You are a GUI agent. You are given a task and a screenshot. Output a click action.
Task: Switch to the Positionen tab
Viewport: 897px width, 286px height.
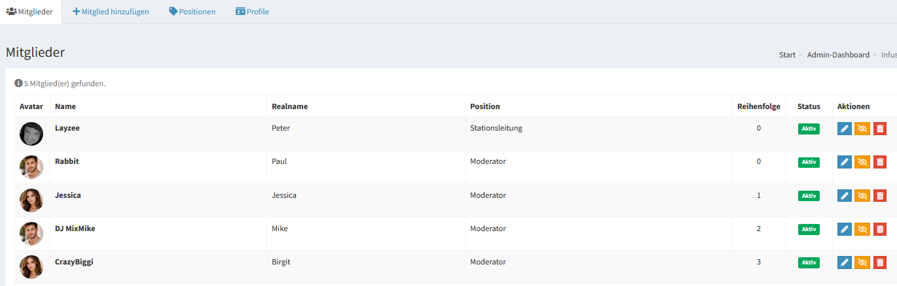pyautogui.click(x=192, y=12)
